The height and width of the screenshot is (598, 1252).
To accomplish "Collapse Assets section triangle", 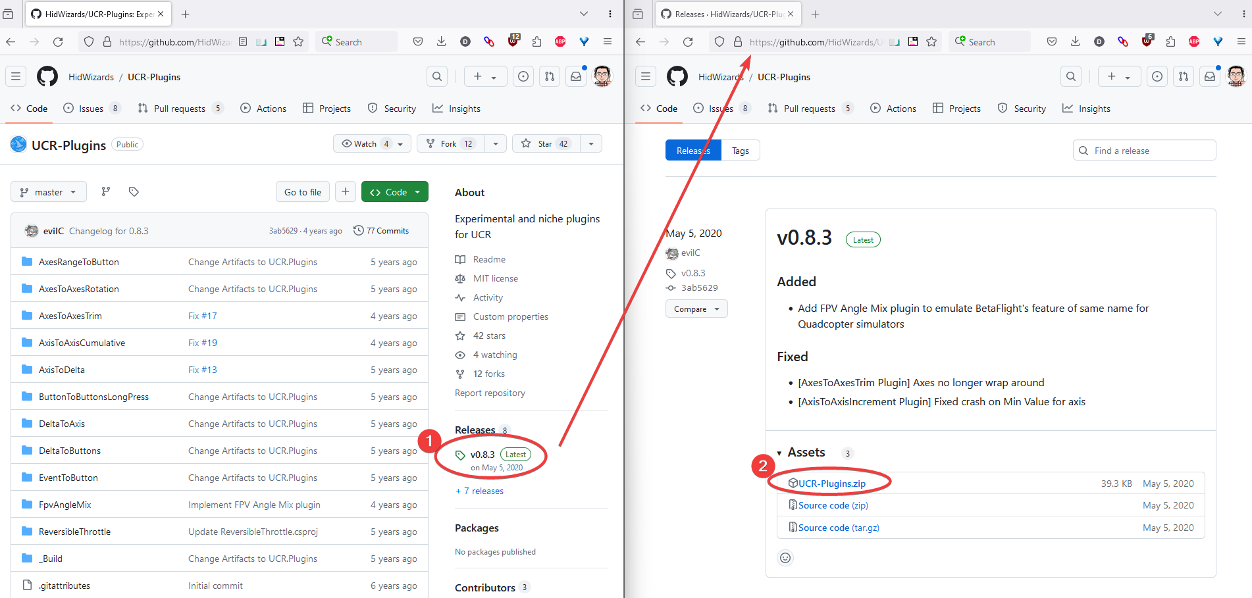I will click(x=779, y=453).
